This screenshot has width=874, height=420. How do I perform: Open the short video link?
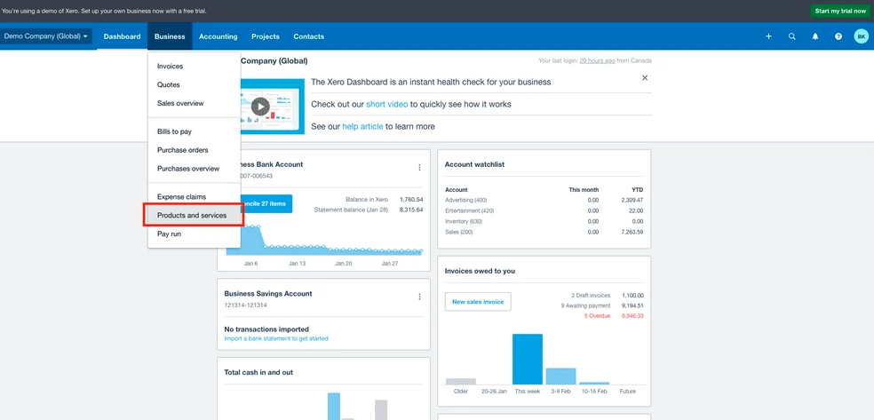[387, 104]
